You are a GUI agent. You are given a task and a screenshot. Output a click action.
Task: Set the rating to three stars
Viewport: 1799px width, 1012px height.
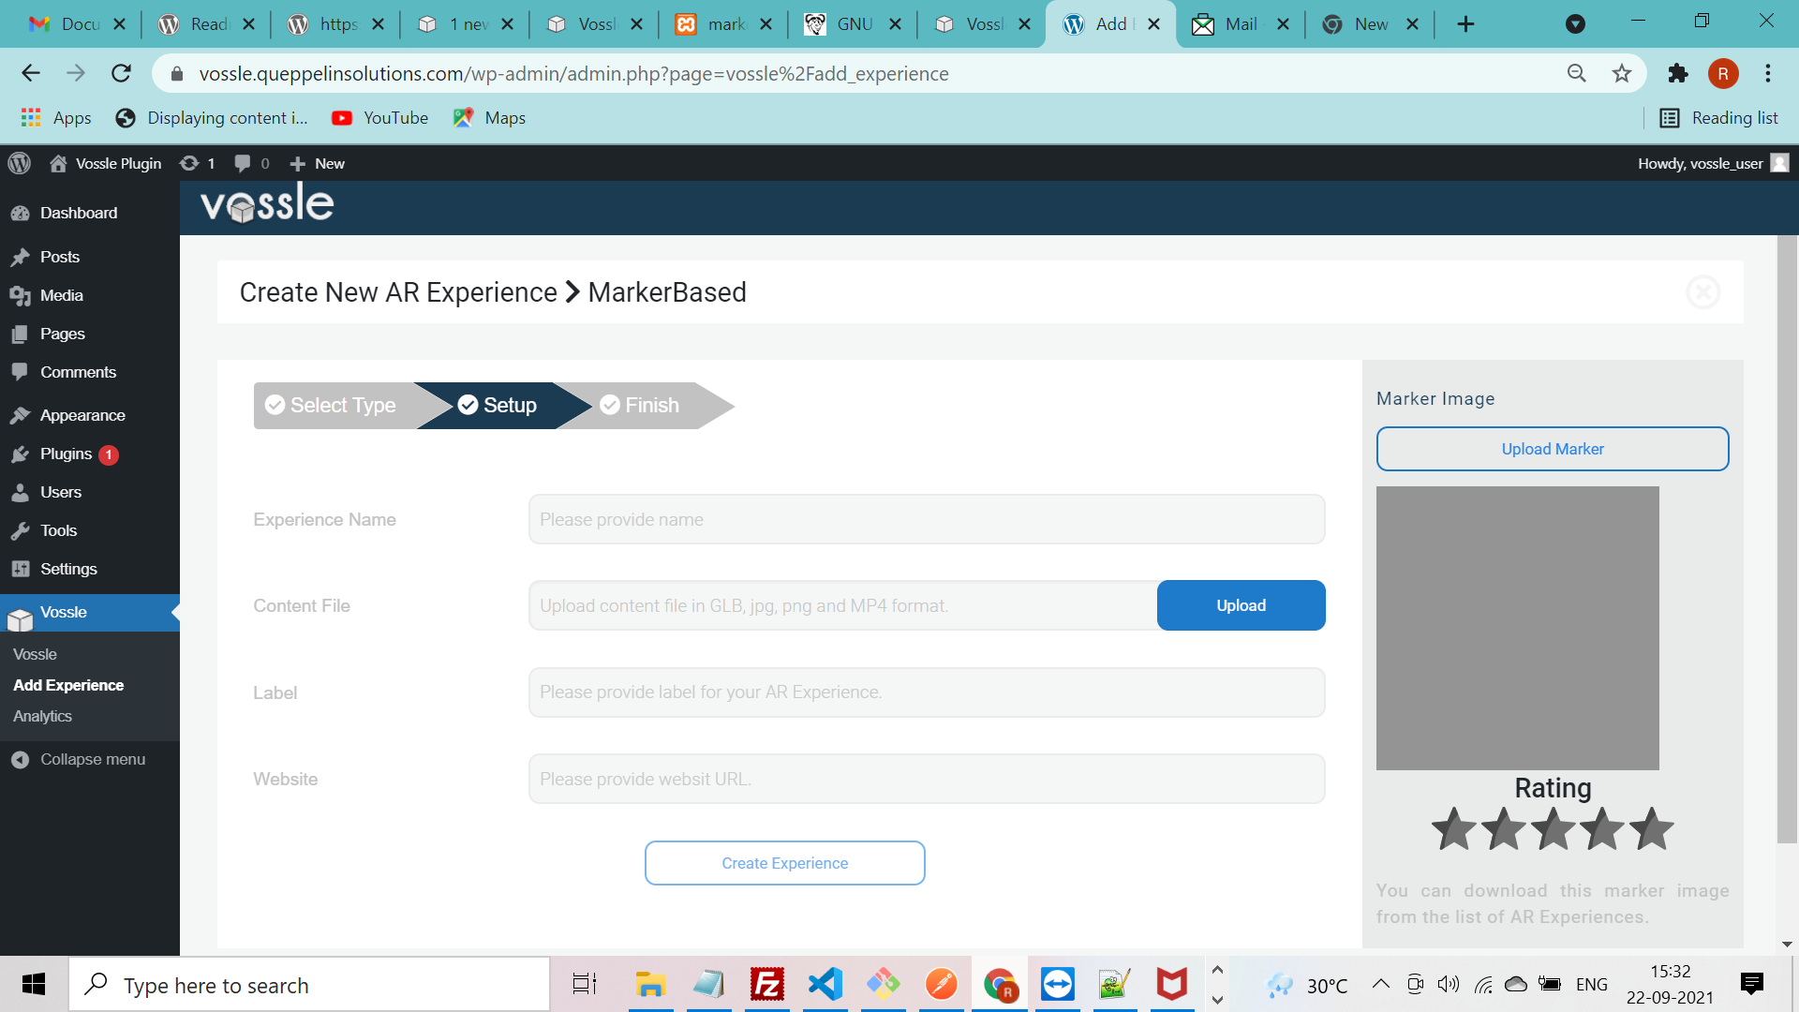click(x=1554, y=829)
